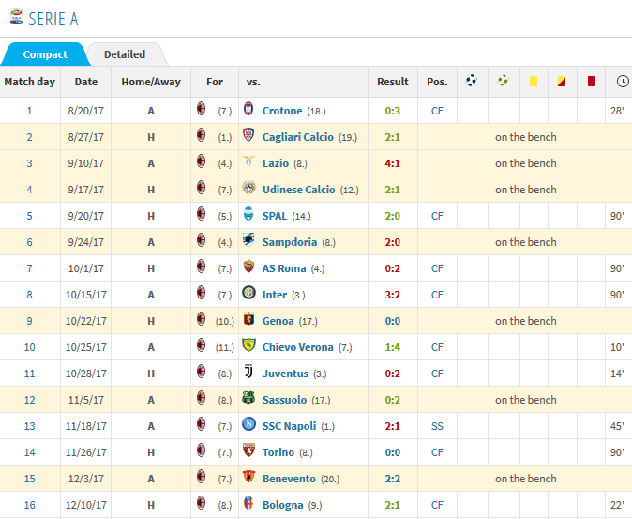Image resolution: width=632 pixels, height=519 pixels.
Task: Click AC Milan crest in matchday 1 row
Action: point(201,109)
